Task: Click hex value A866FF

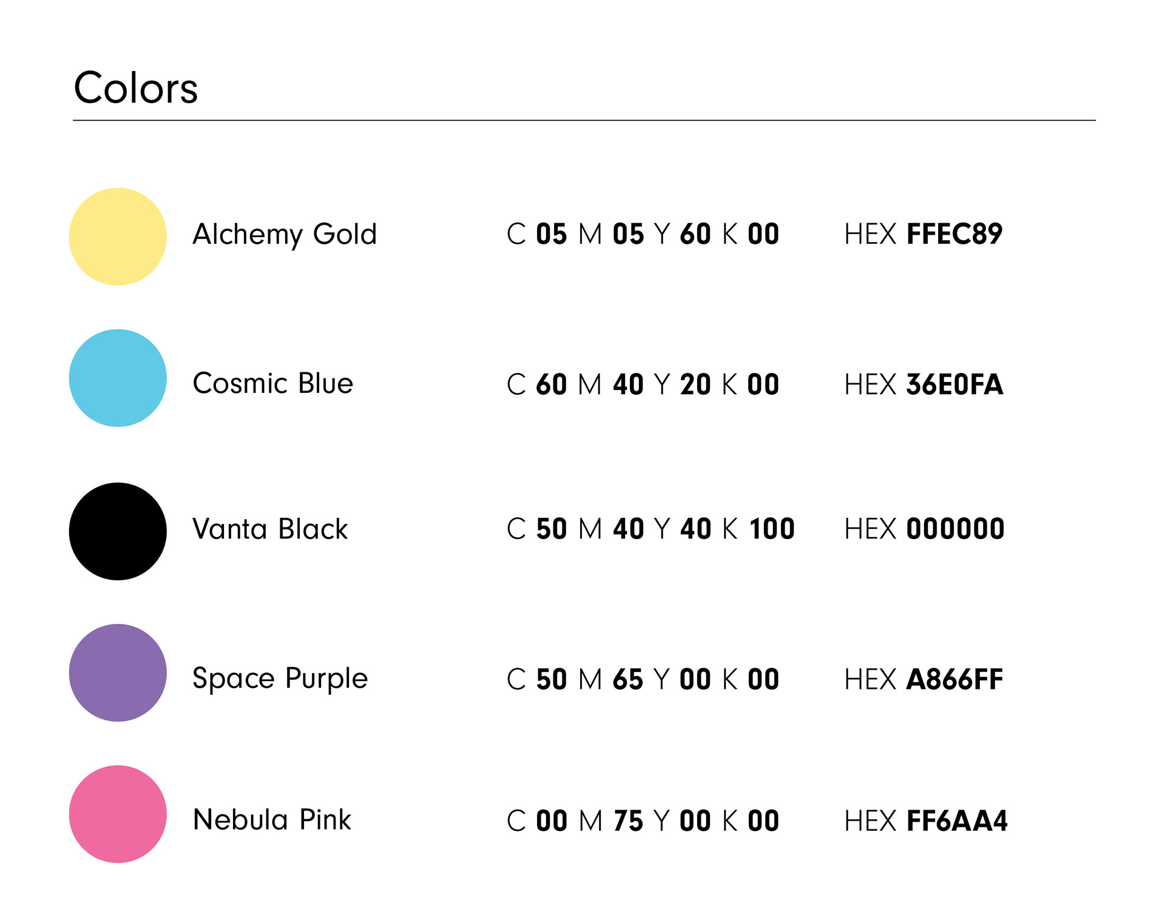Action: point(955,679)
